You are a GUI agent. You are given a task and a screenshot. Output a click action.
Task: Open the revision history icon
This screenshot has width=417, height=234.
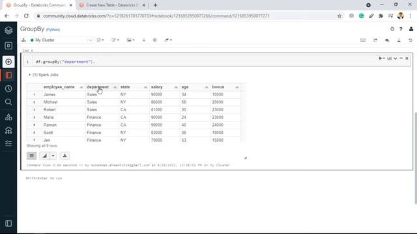pyautogui.click(x=410, y=40)
